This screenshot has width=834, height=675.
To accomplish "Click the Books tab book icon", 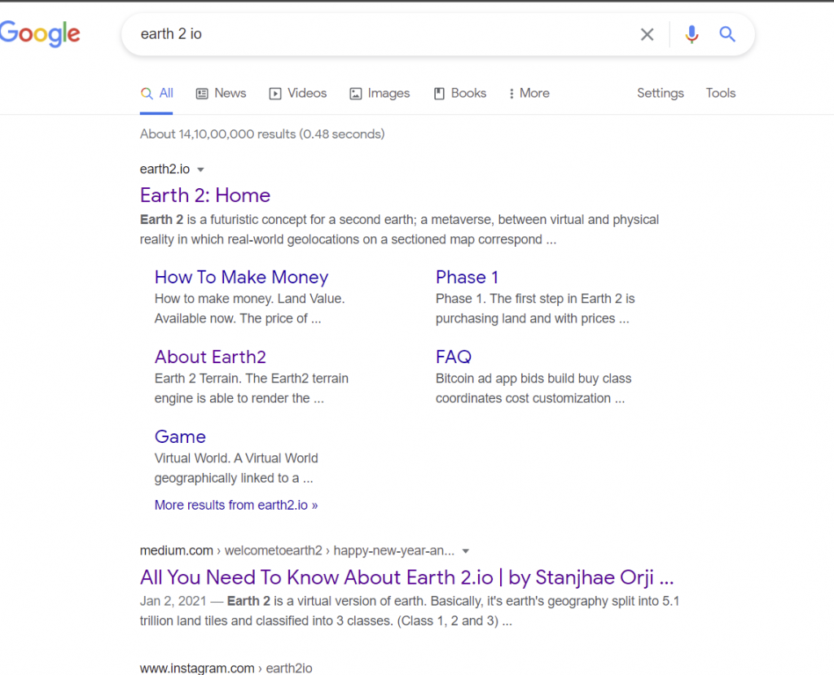I will 439,94.
